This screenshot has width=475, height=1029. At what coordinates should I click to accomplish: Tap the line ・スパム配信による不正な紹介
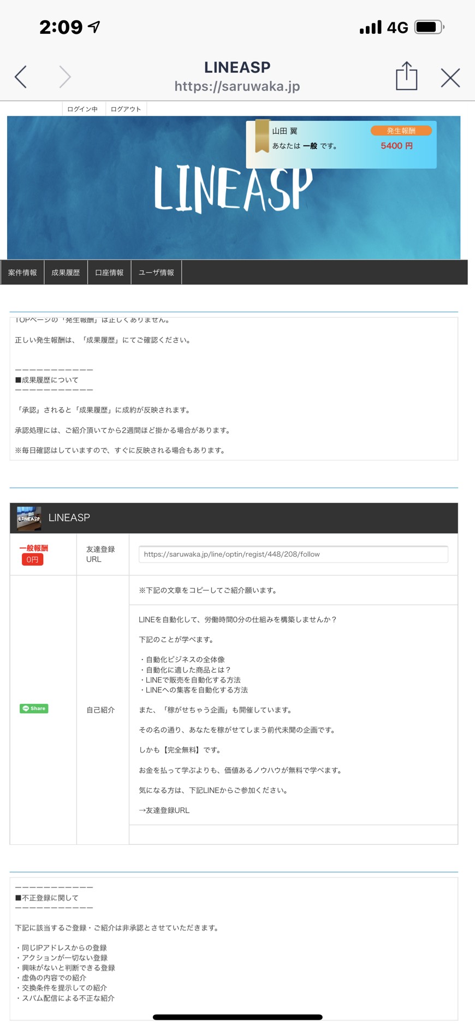point(65,998)
